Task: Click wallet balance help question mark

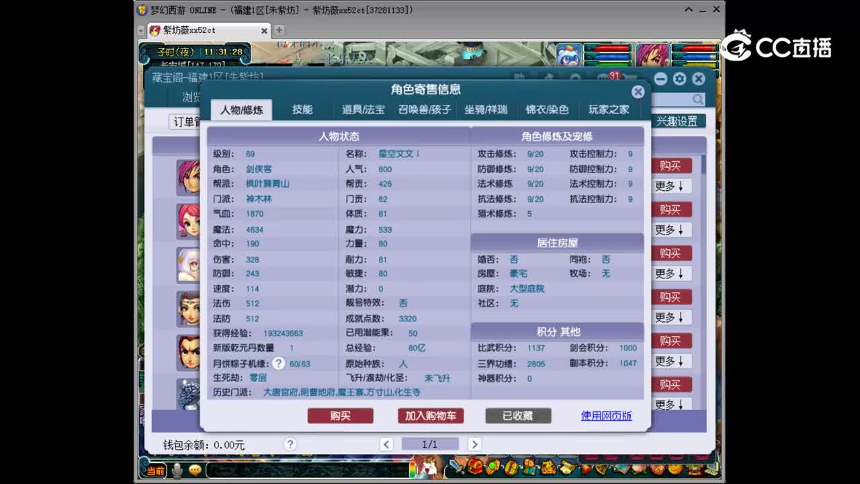Action: coord(290,444)
